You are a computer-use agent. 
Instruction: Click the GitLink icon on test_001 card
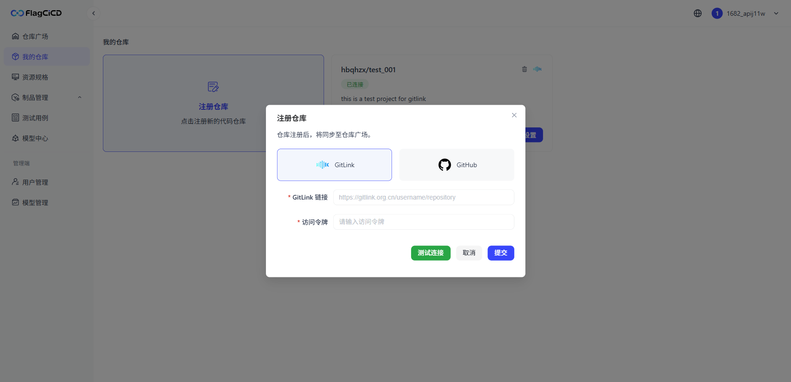(538, 69)
